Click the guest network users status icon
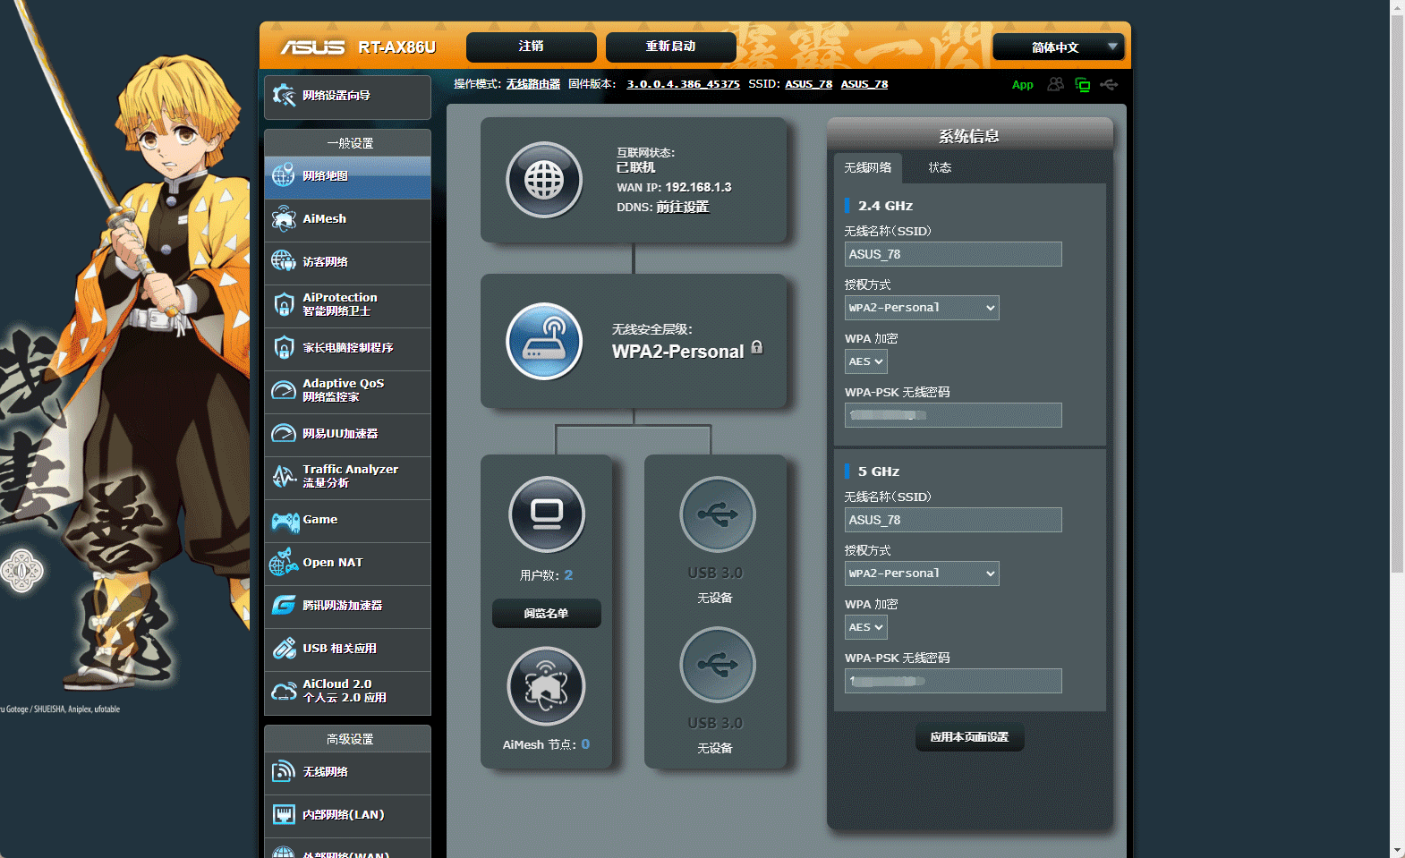 [1056, 84]
